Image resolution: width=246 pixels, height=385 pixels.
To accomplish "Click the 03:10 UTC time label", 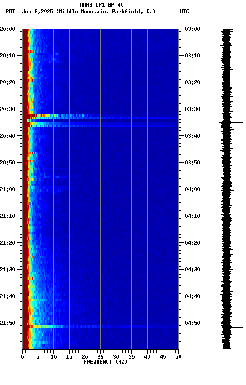I will coord(193,56).
